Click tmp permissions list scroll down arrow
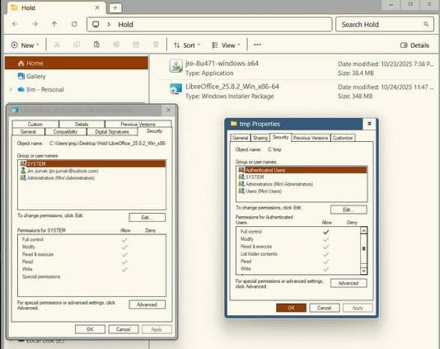 [x=364, y=271]
